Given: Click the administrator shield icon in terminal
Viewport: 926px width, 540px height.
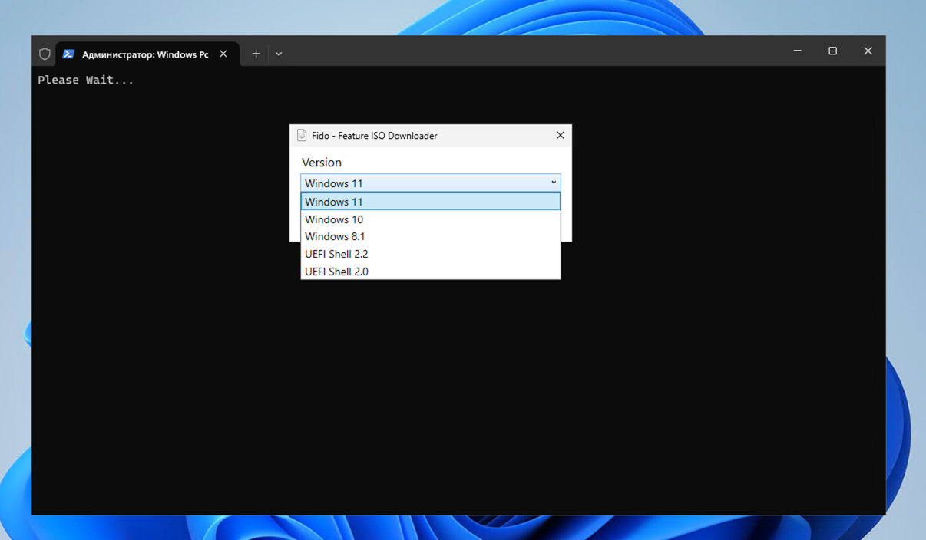Looking at the screenshot, I should [45, 54].
